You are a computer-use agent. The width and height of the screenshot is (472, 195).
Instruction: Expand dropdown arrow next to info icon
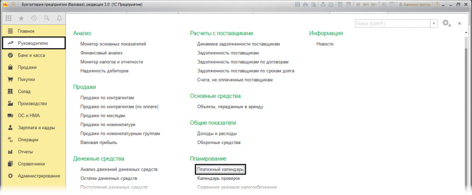pyautogui.click(x=443, y=4)
